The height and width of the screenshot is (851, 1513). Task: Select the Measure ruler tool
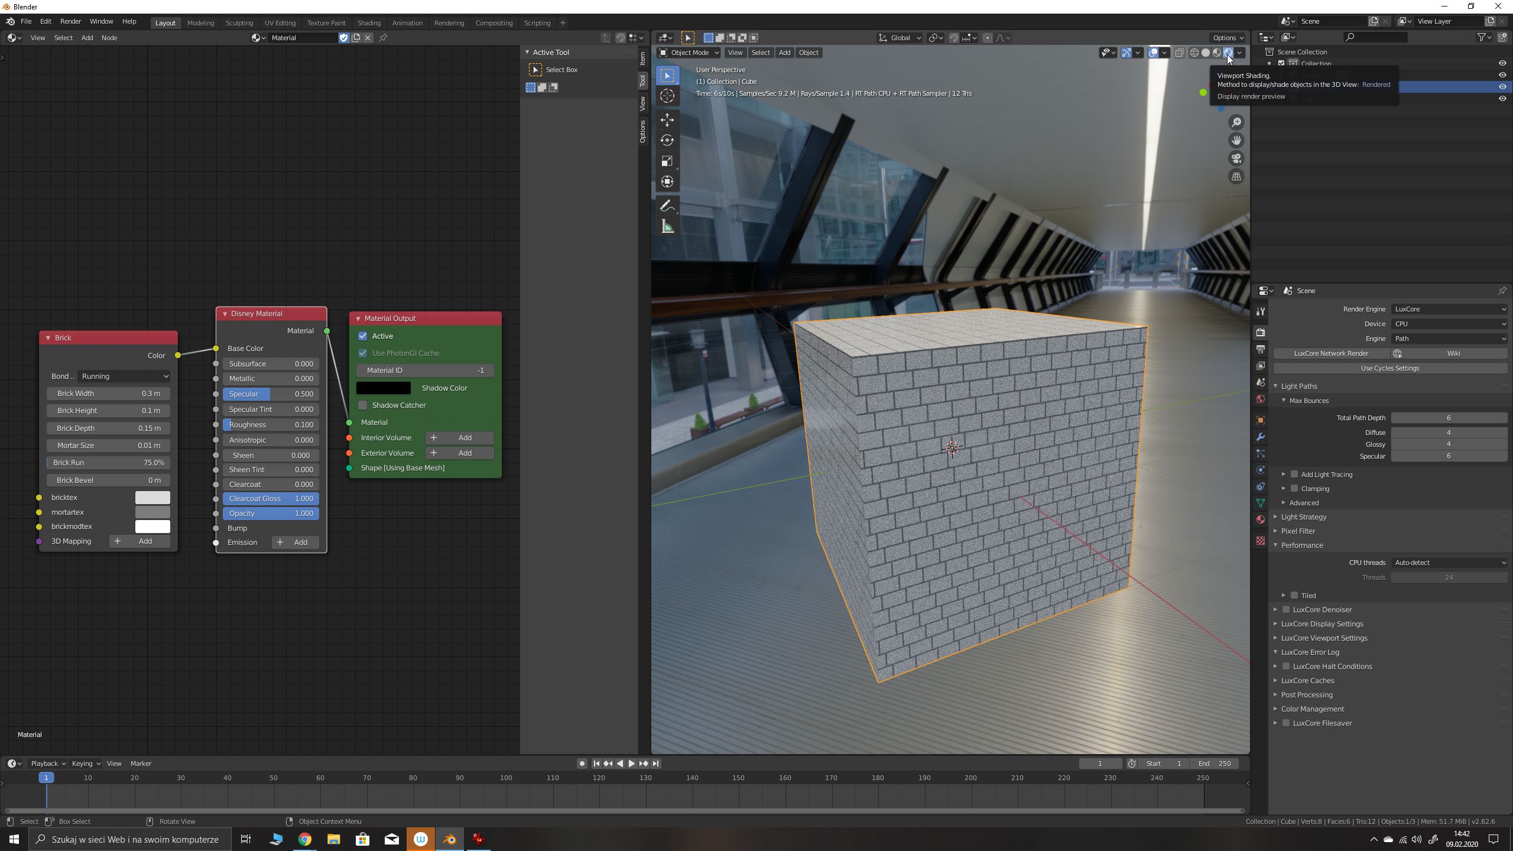pyautogui.click(x=667, y=227)
